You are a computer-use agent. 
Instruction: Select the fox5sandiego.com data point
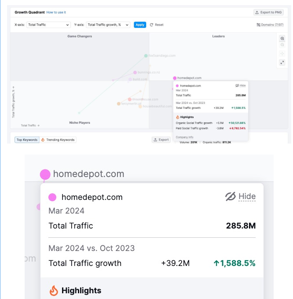[x=146, y=55]
